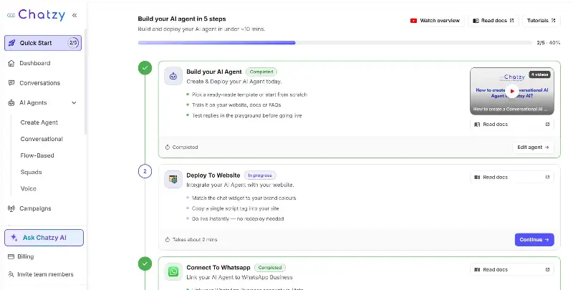The image size is (573, 290).
Task: Select Create Agent submenu item
Action: click(x=39, y=122)
